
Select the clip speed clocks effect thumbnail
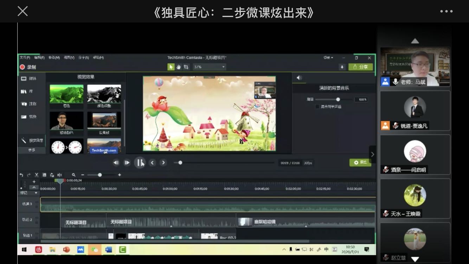pyautogui.click(x=66, y=146)
